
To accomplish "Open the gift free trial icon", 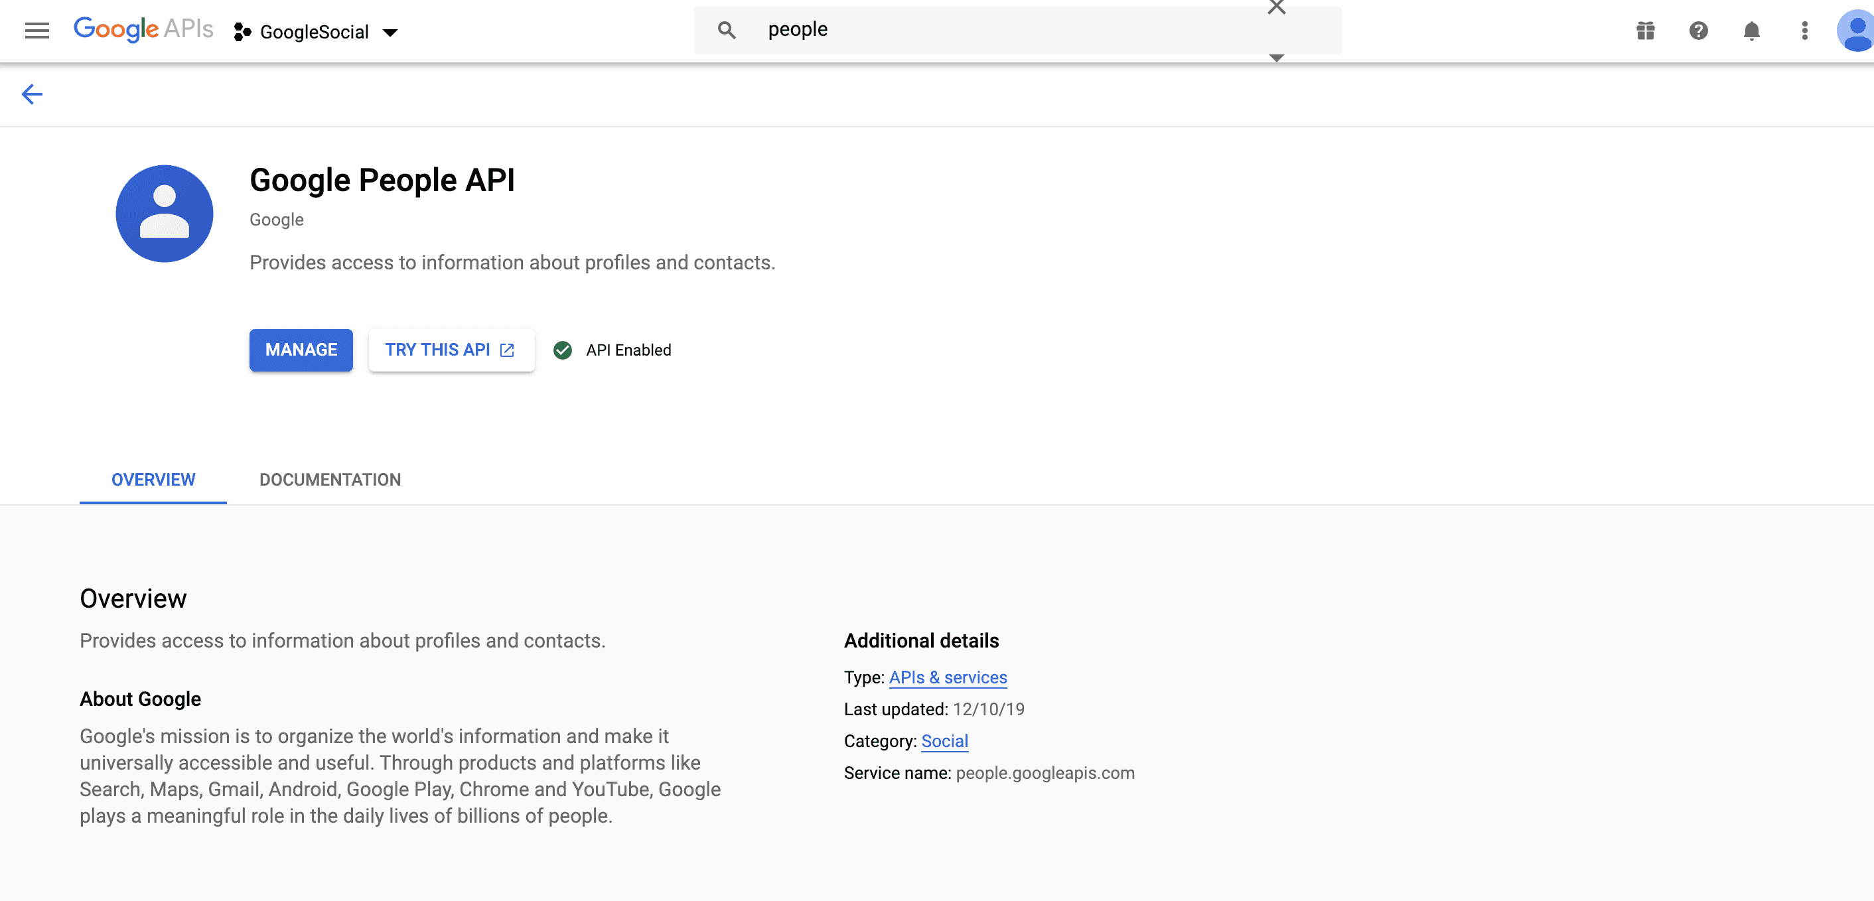I will pos(1646,31).
